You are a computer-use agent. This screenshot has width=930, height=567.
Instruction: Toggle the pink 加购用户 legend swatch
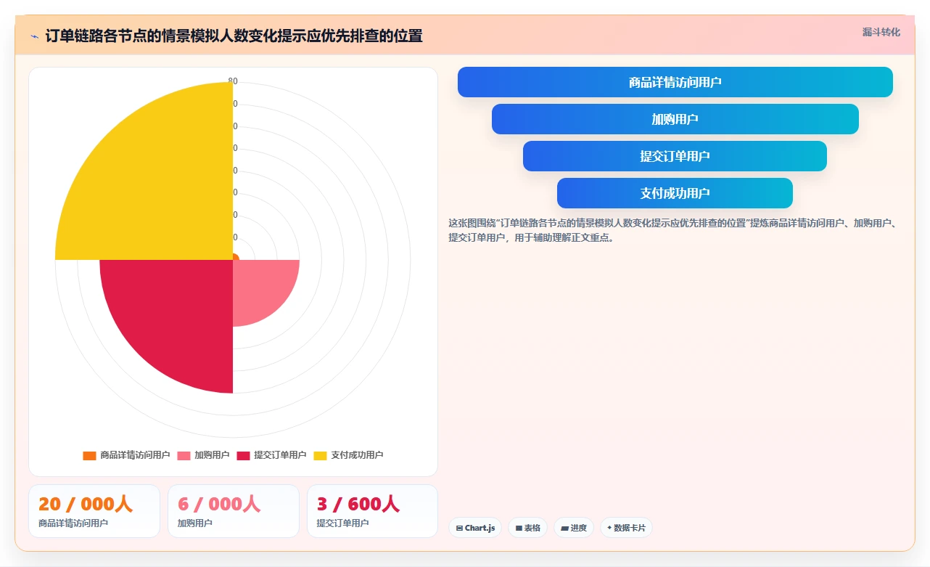[184, 455]
